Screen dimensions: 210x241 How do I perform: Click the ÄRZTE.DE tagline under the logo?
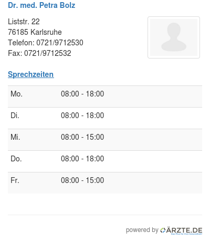pos(186,234)
